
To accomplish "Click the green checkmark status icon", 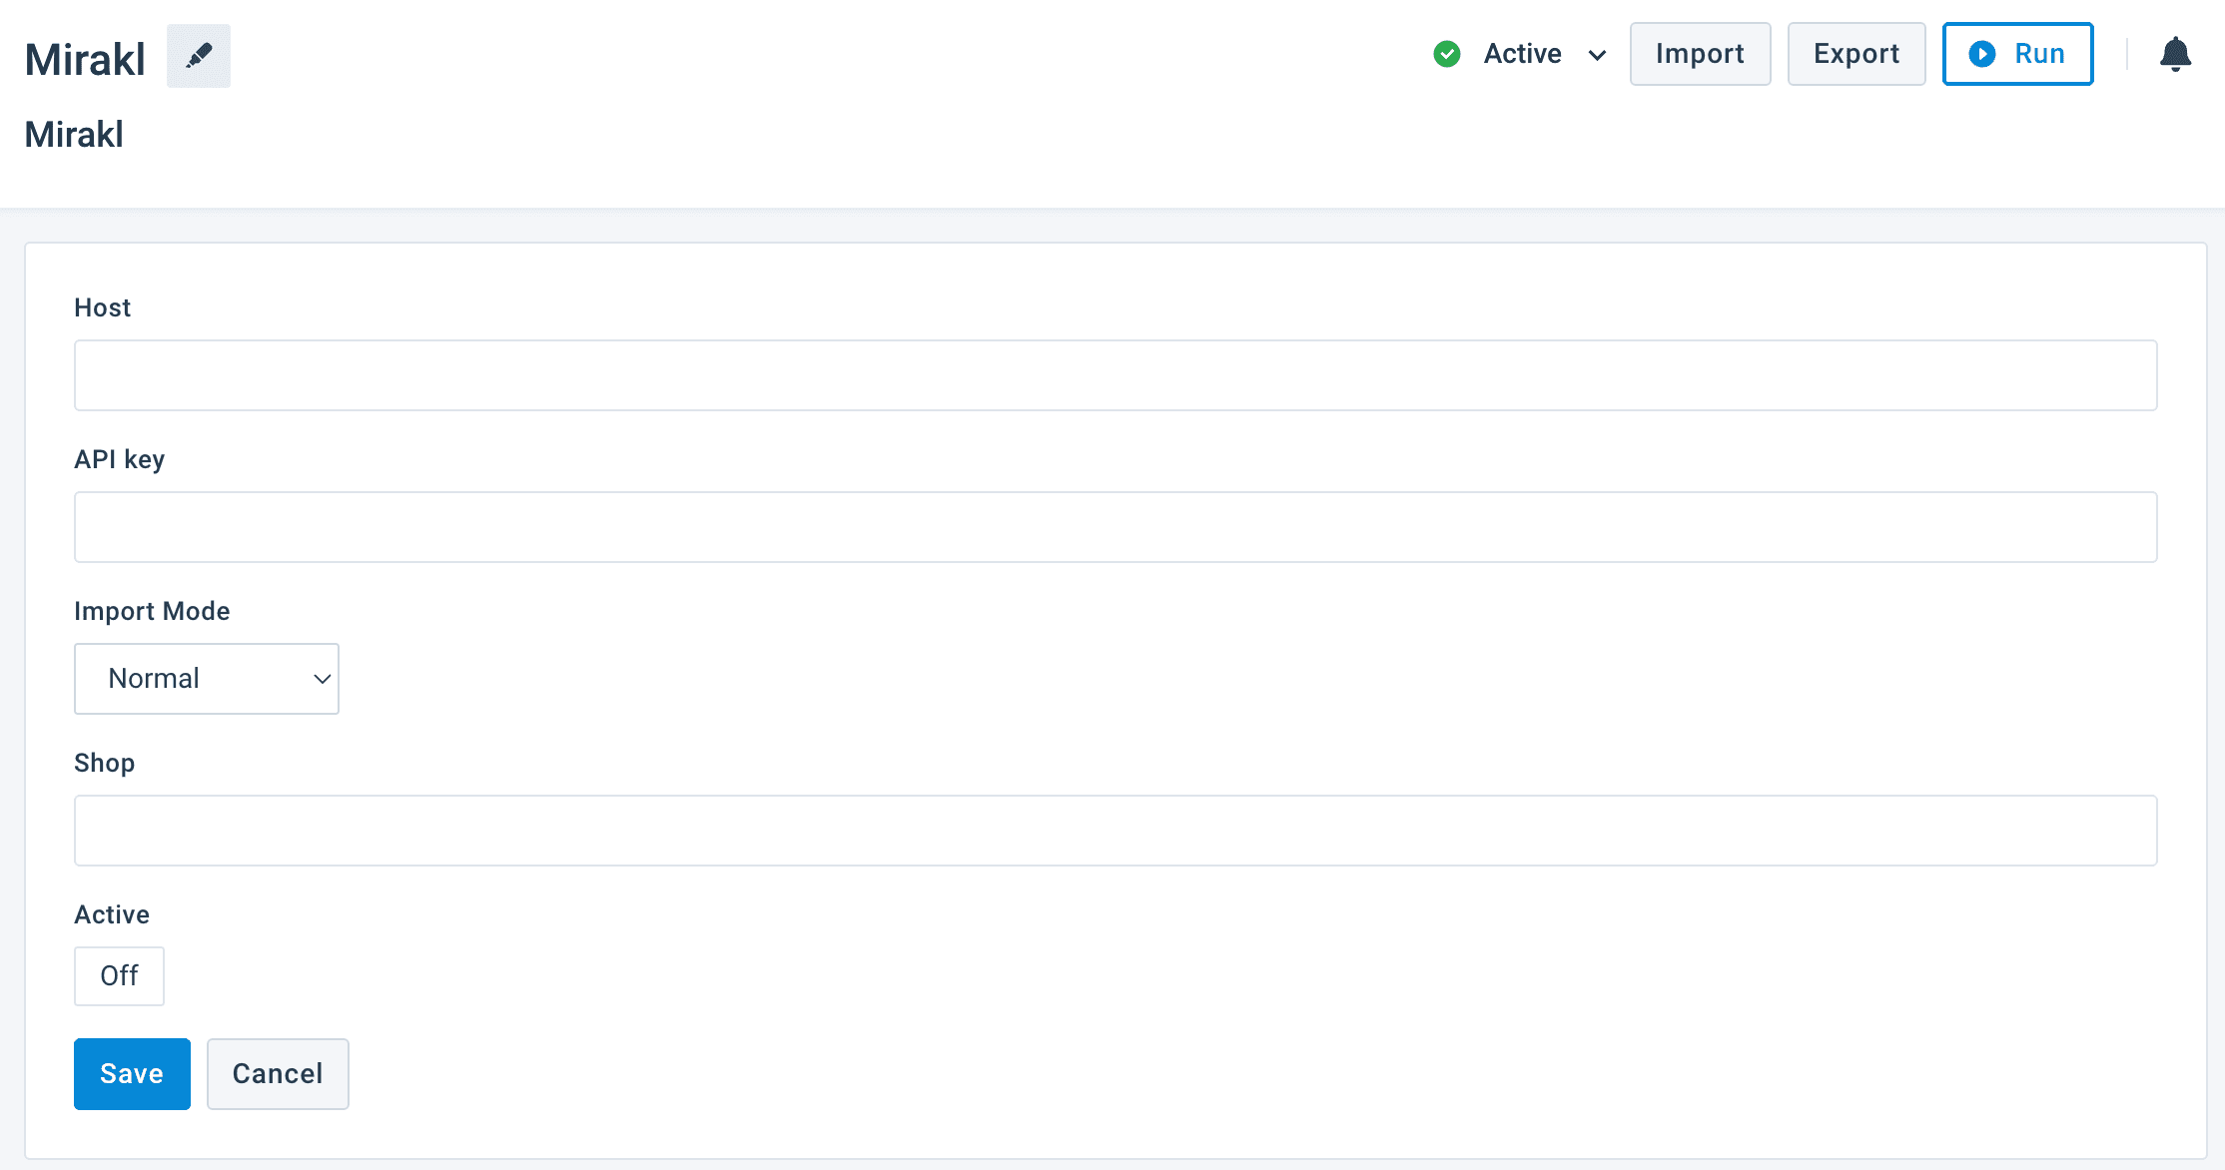I will pos(1447,54).
